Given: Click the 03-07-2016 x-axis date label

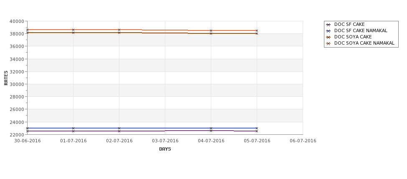Looking at the screenshot, I should click(x=165, y=141).
